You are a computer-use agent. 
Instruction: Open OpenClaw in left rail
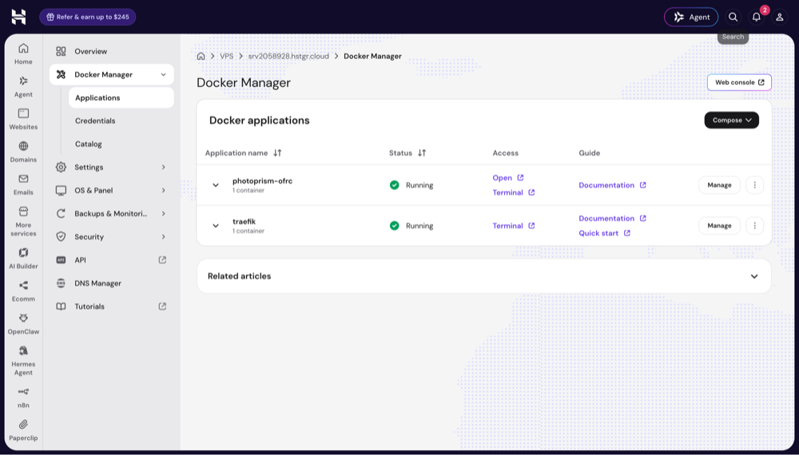coord(23,323)
